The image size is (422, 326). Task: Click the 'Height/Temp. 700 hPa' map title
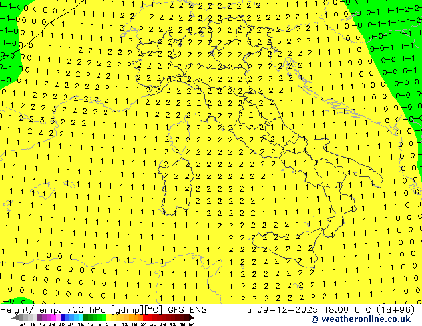(x=53, y=310)
